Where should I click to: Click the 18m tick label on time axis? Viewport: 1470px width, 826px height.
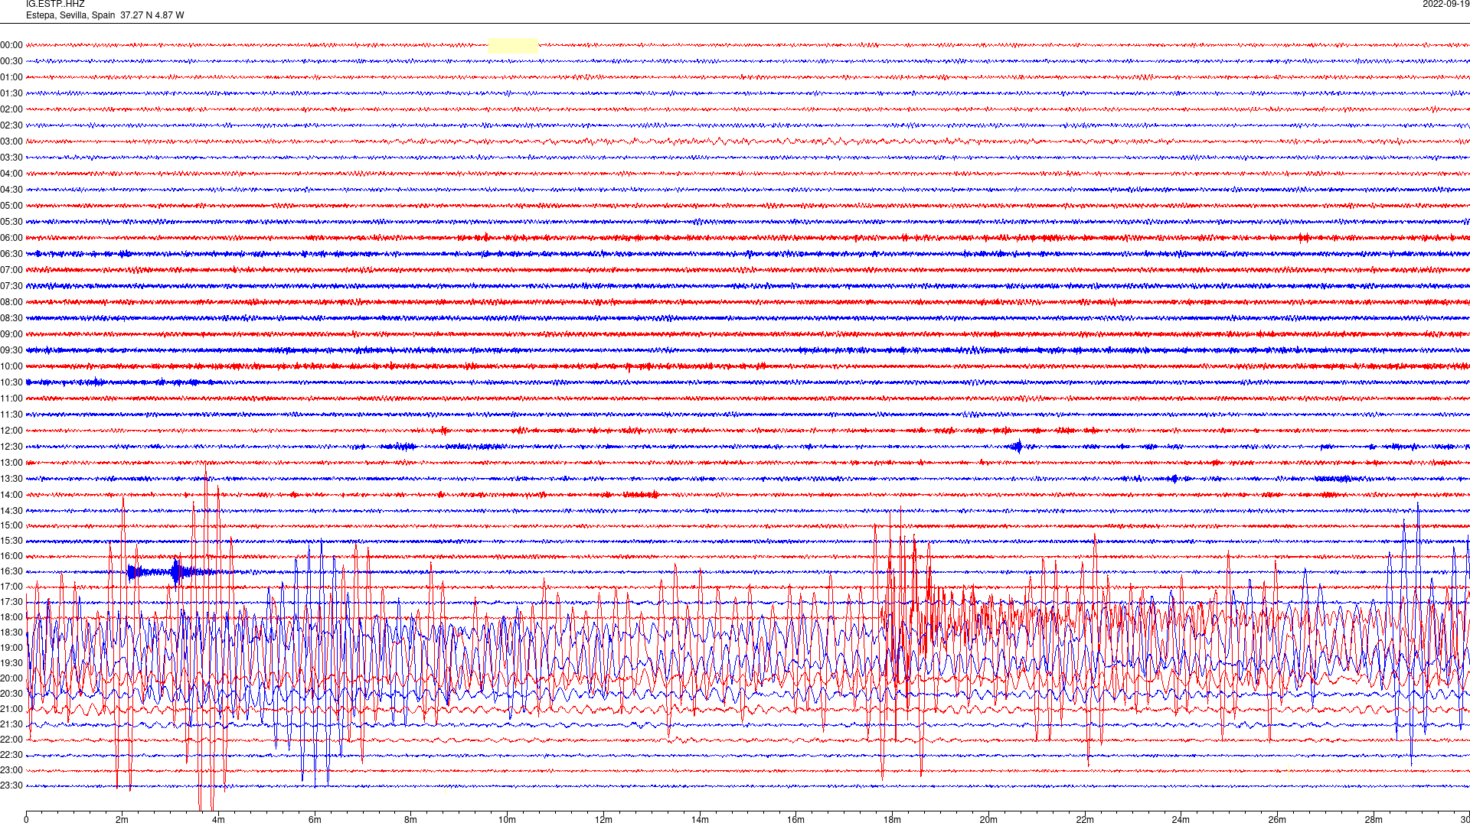[x=892, y=820]
